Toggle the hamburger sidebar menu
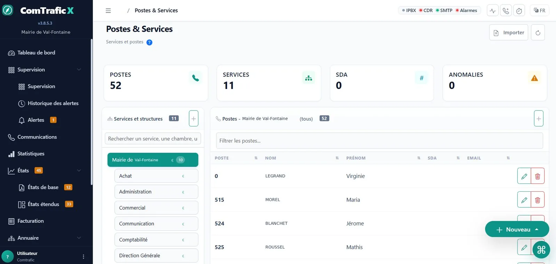556x264 pixels. tap(108, 11)
